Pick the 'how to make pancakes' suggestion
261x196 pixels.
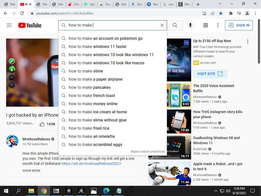tap(112, 87)
